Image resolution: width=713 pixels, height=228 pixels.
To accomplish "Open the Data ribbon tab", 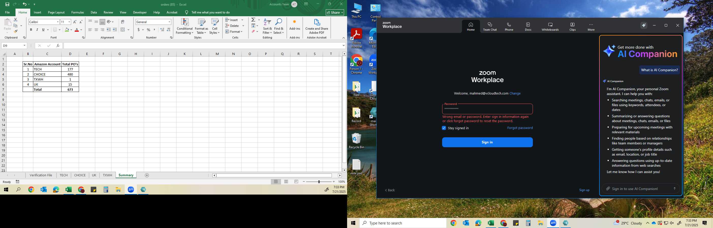I will (94, 12).
